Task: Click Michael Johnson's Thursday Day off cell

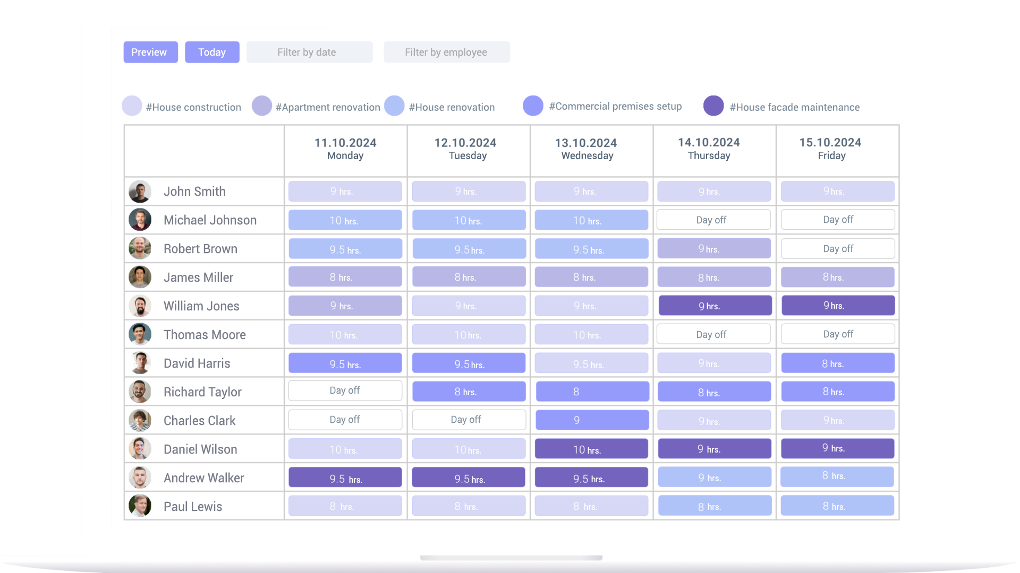Action: [x=713, y=220]
